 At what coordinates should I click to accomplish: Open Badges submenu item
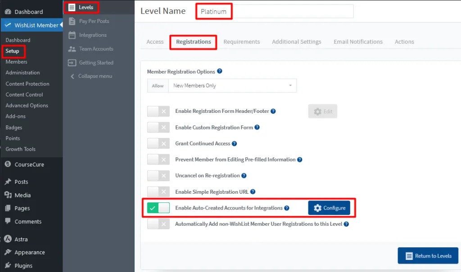coord(14,128)
